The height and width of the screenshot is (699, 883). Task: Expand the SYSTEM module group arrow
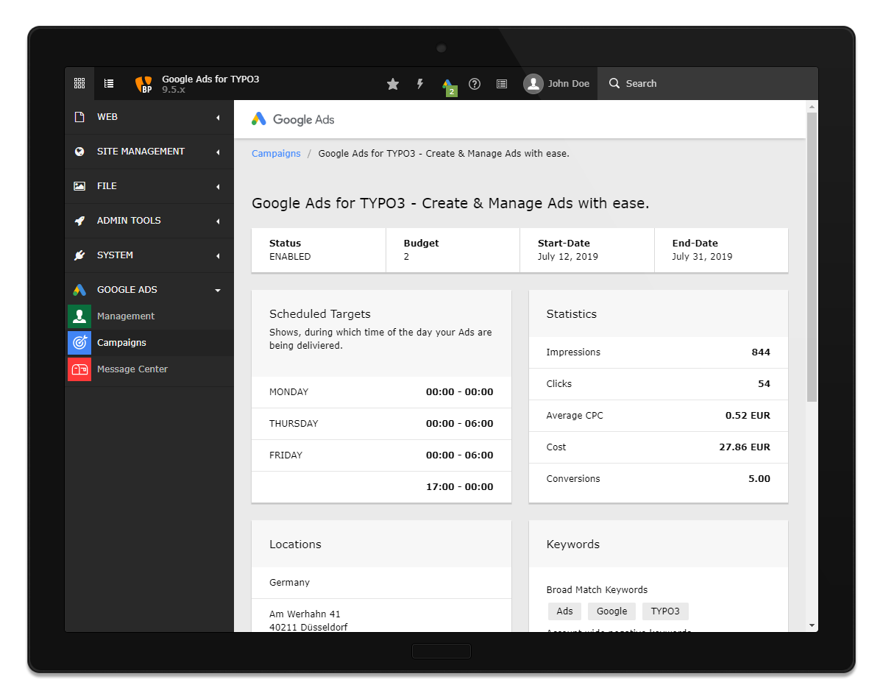[x=218, y=256]
